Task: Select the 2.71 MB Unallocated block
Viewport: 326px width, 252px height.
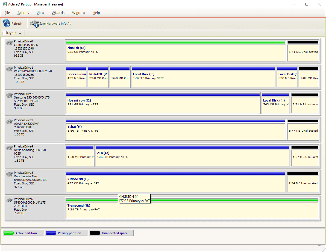Action: (305, 103)
